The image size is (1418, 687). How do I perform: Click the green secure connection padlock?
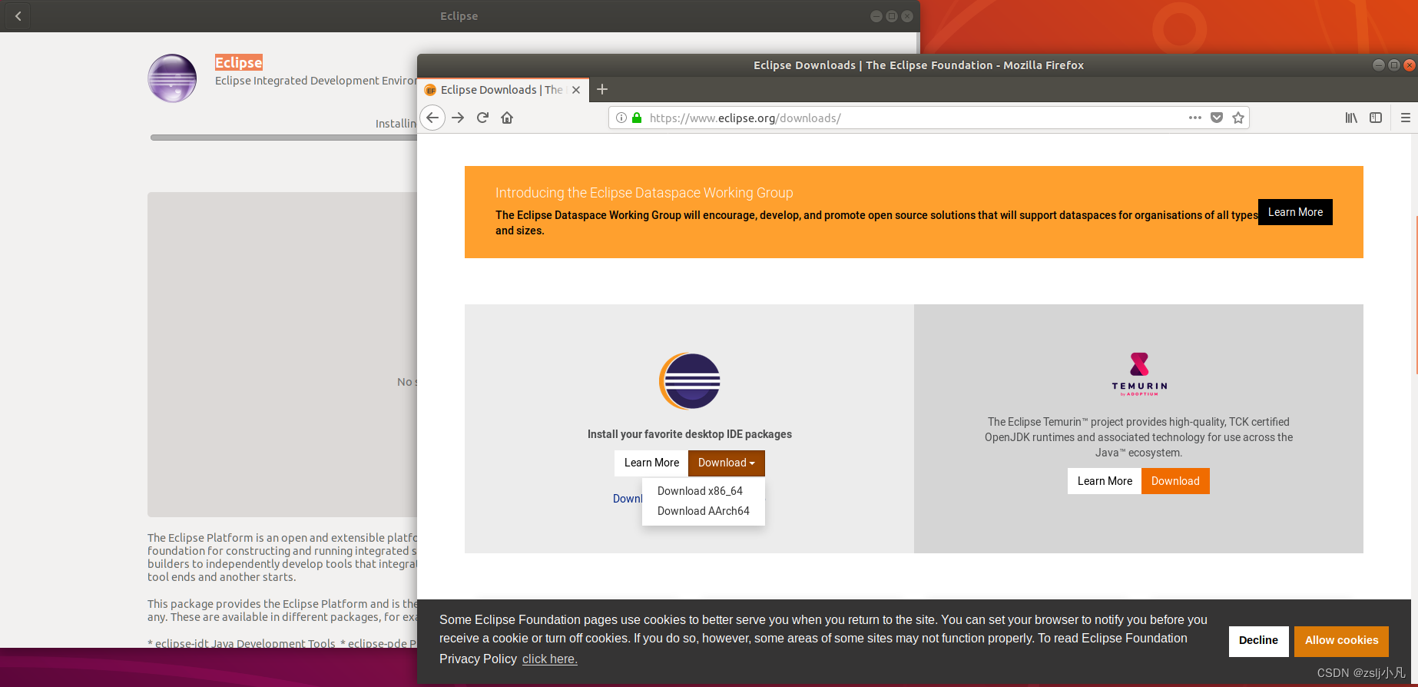coord(637,118)
